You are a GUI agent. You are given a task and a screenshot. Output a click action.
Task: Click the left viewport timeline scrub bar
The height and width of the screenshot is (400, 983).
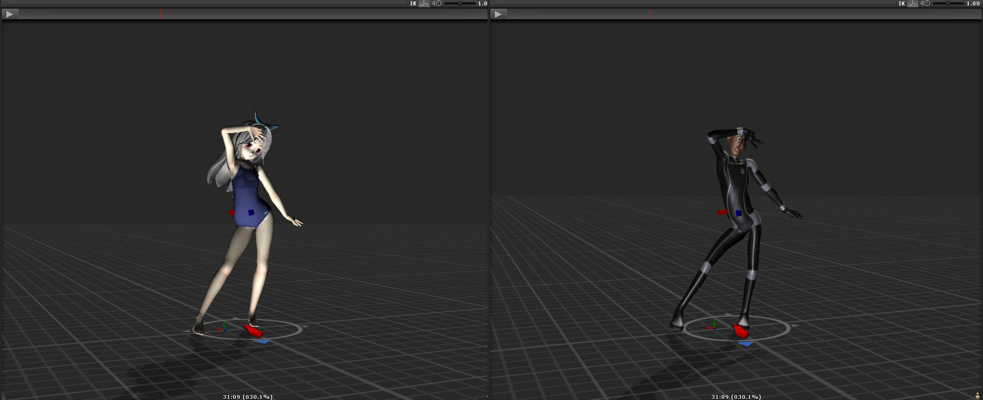[253, 14]
